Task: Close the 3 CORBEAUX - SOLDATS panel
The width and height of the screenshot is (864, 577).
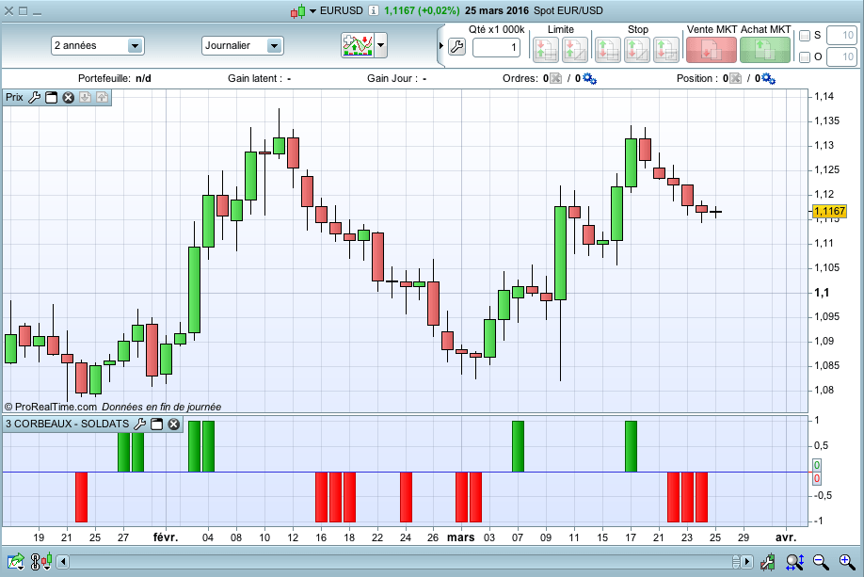Action: (173, 424)
